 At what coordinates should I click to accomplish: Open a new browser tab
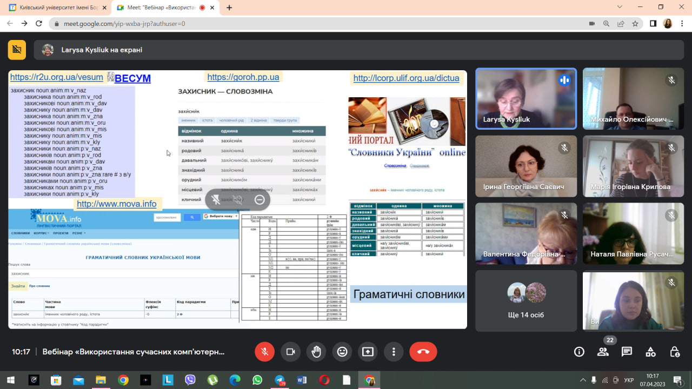pyautogui.click(x=229, y=8)
